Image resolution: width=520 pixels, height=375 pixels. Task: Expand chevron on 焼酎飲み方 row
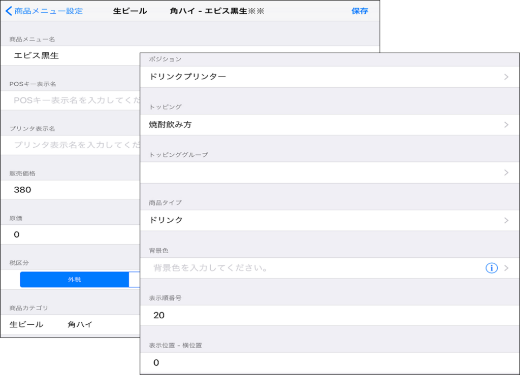pyautogui.click(x=506, y=125)
